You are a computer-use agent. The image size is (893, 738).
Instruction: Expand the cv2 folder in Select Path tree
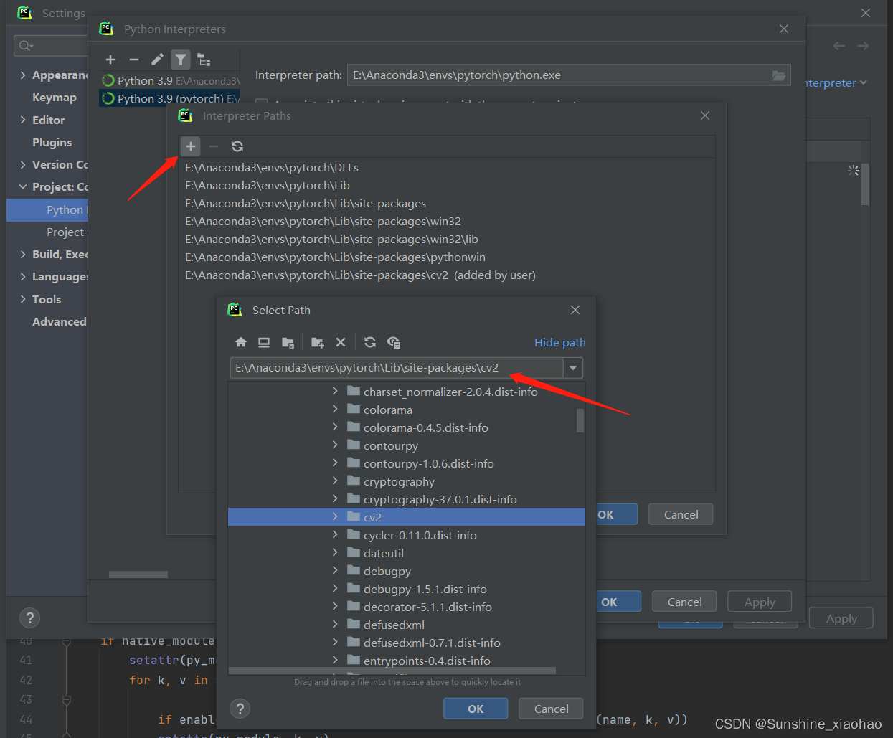335,516
